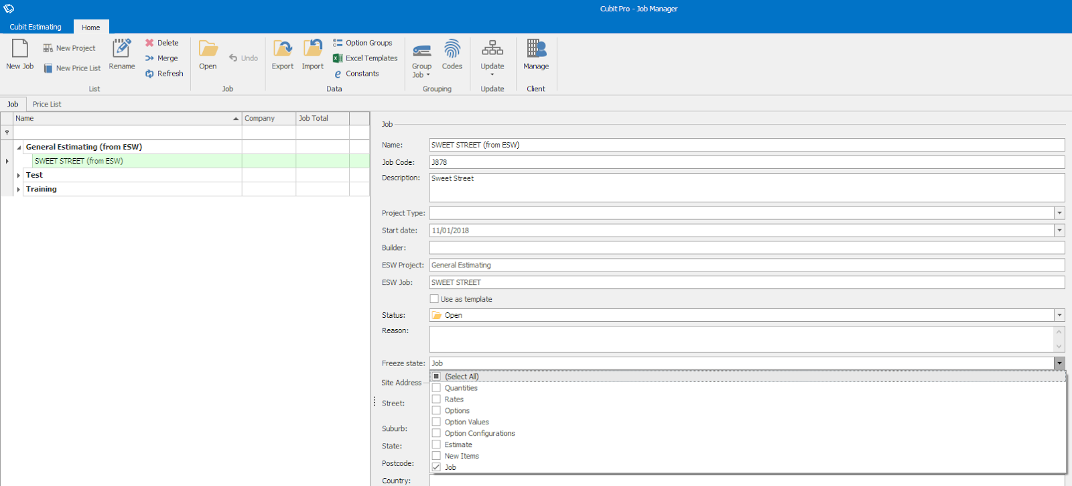
Task: Click the Option Groups button
Action: [362, 43]
